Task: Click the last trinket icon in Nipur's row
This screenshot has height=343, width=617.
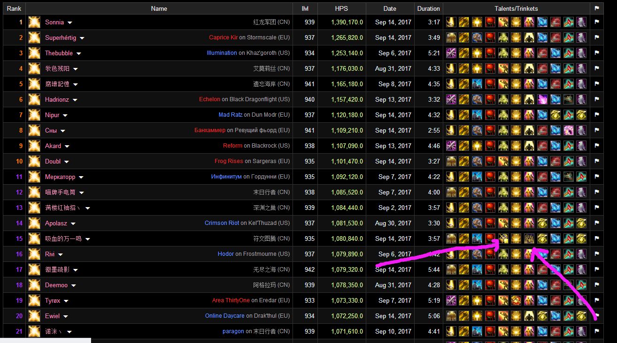Action: click(581, 115)
